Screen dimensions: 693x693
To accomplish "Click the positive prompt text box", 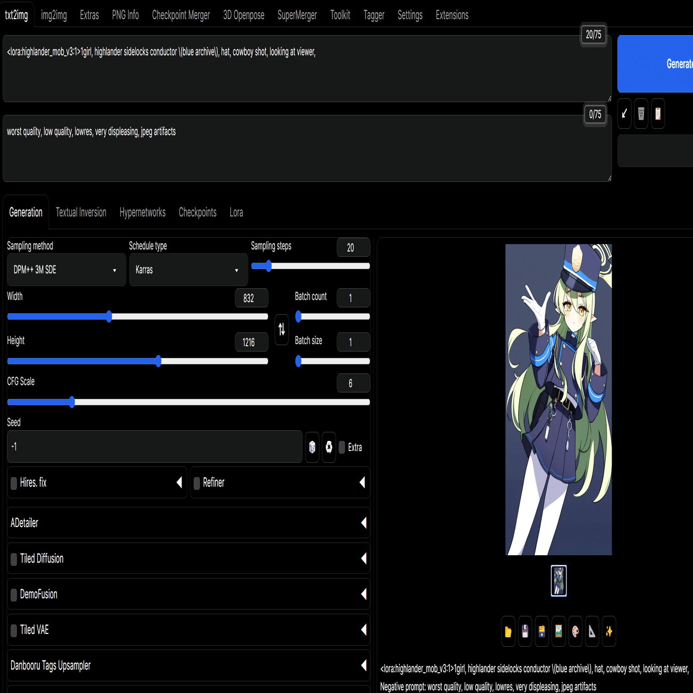I will 307,69.
